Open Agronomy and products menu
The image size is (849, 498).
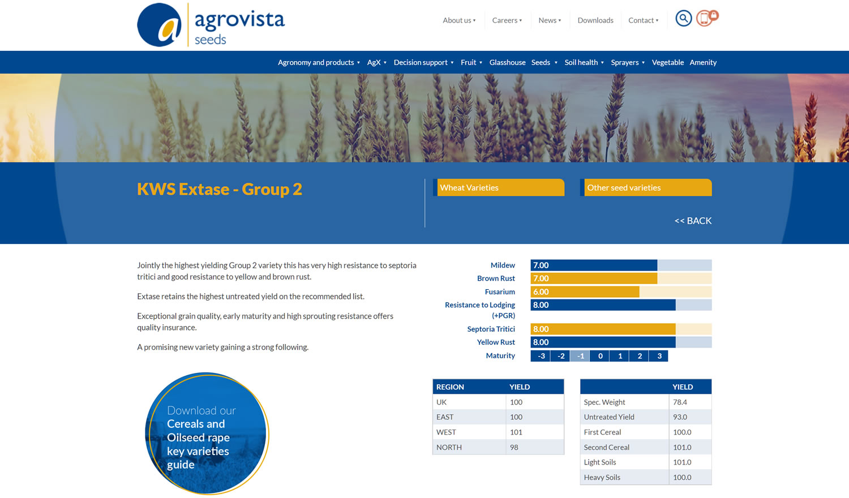319,62
